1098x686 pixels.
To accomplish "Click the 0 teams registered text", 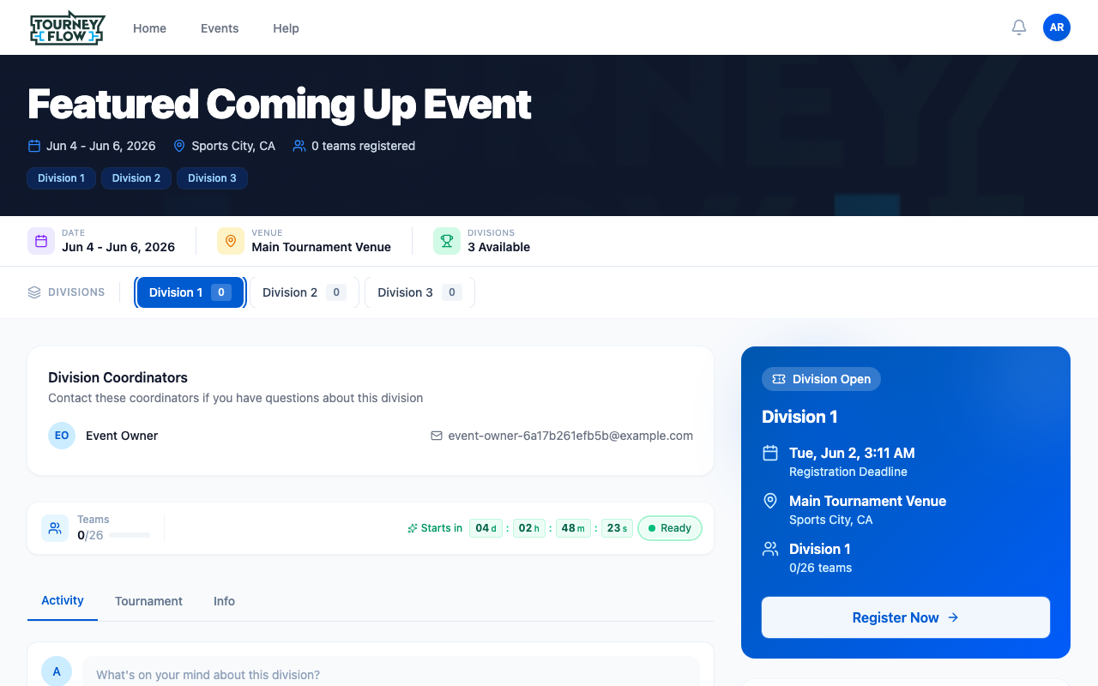I will tap(363, 146).
